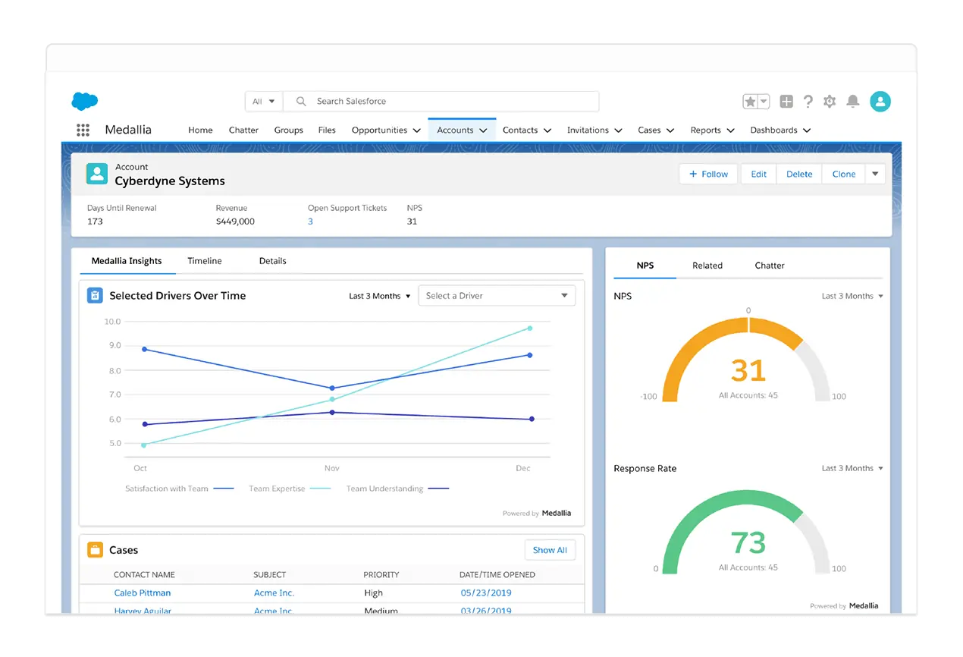Open Caleb Pittman contact link
Image resolution: width=963 pixels, height=657 pixels.
pyautogui.click(x=143, y=593)
